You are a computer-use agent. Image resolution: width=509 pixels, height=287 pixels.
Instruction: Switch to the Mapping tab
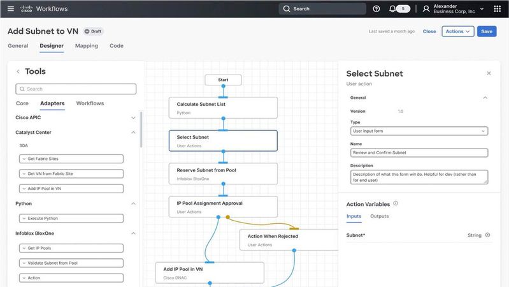pyautogui.click(x=87, y=46)
